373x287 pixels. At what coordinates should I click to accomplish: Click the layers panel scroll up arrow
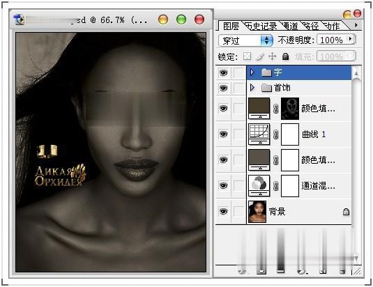pyautogui.click(x=356, y=73)
